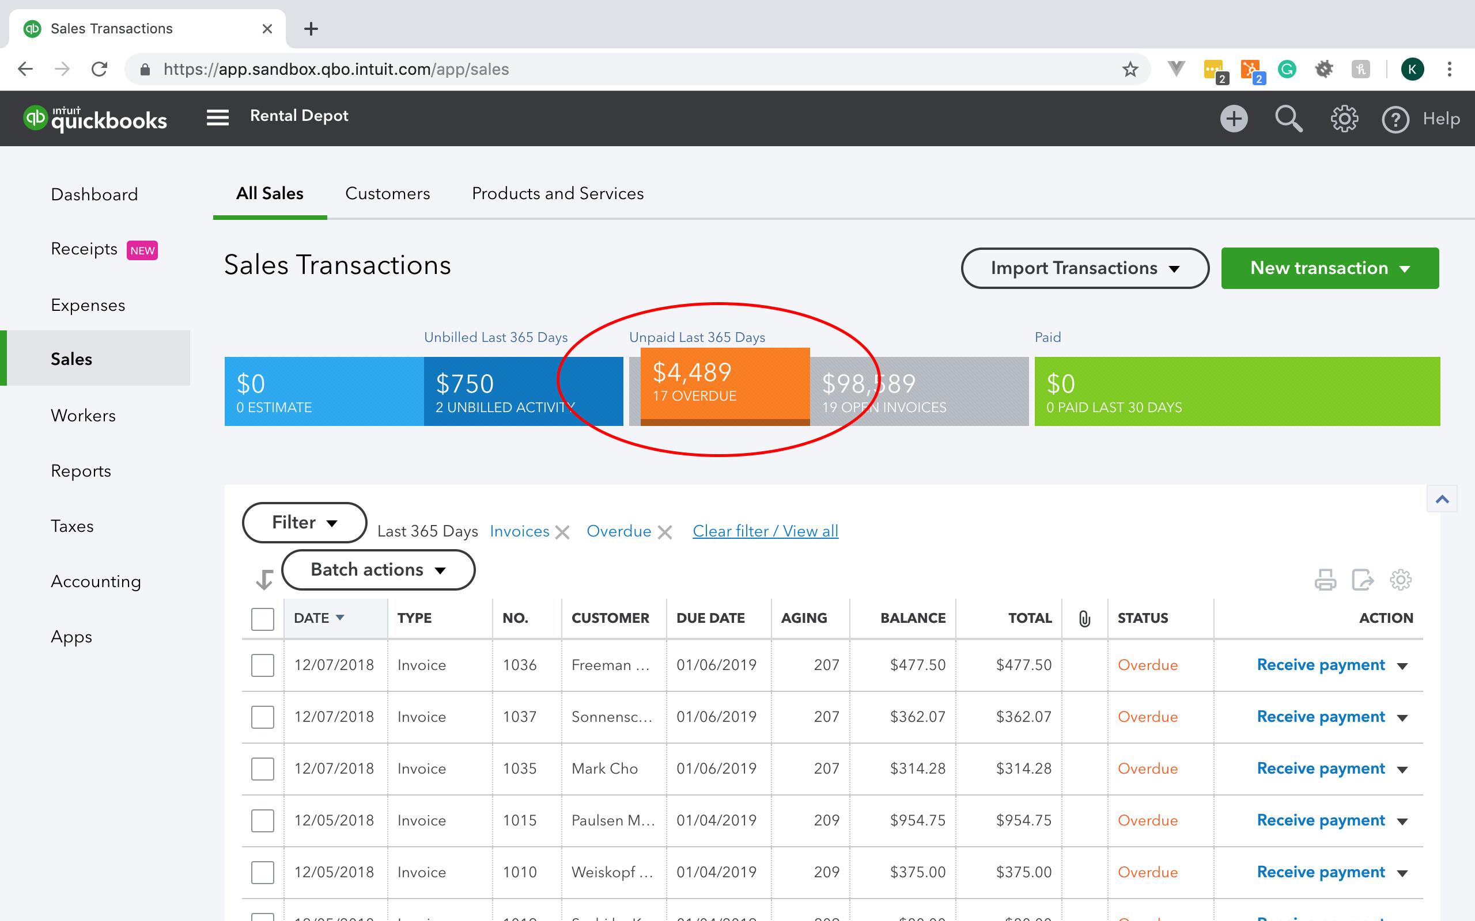Click the hamburger menu icon beside Rental Depot
Screen dimensions: 1475x921
[218, 117]
